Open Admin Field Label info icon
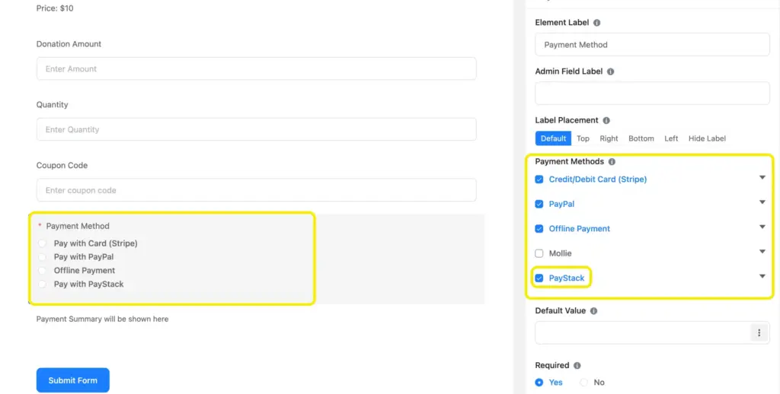The image size is (780, 394). [610, 71]
